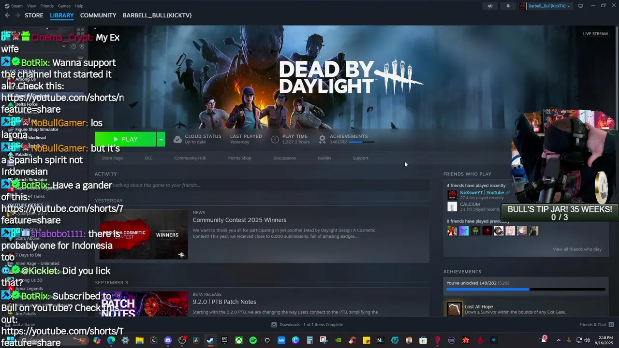619x348 pixels.
Task: Open the blue butterfly friend avatar
Action: (464, 231)
